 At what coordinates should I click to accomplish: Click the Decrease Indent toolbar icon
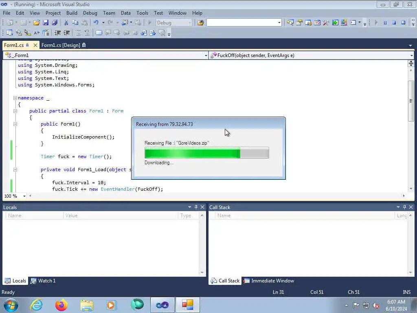tap(57, 33)
